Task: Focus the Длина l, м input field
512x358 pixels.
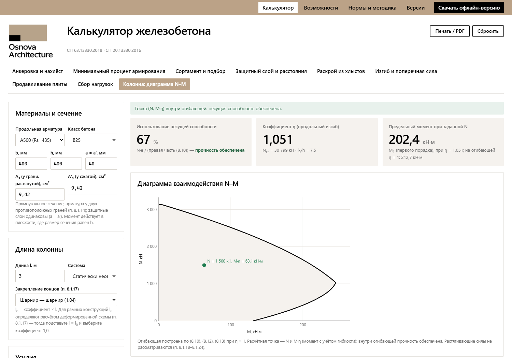Action: click(x=40, y=276)
